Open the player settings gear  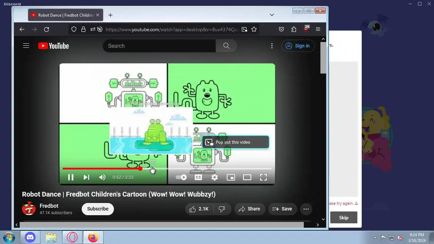(x=215, y=177)
